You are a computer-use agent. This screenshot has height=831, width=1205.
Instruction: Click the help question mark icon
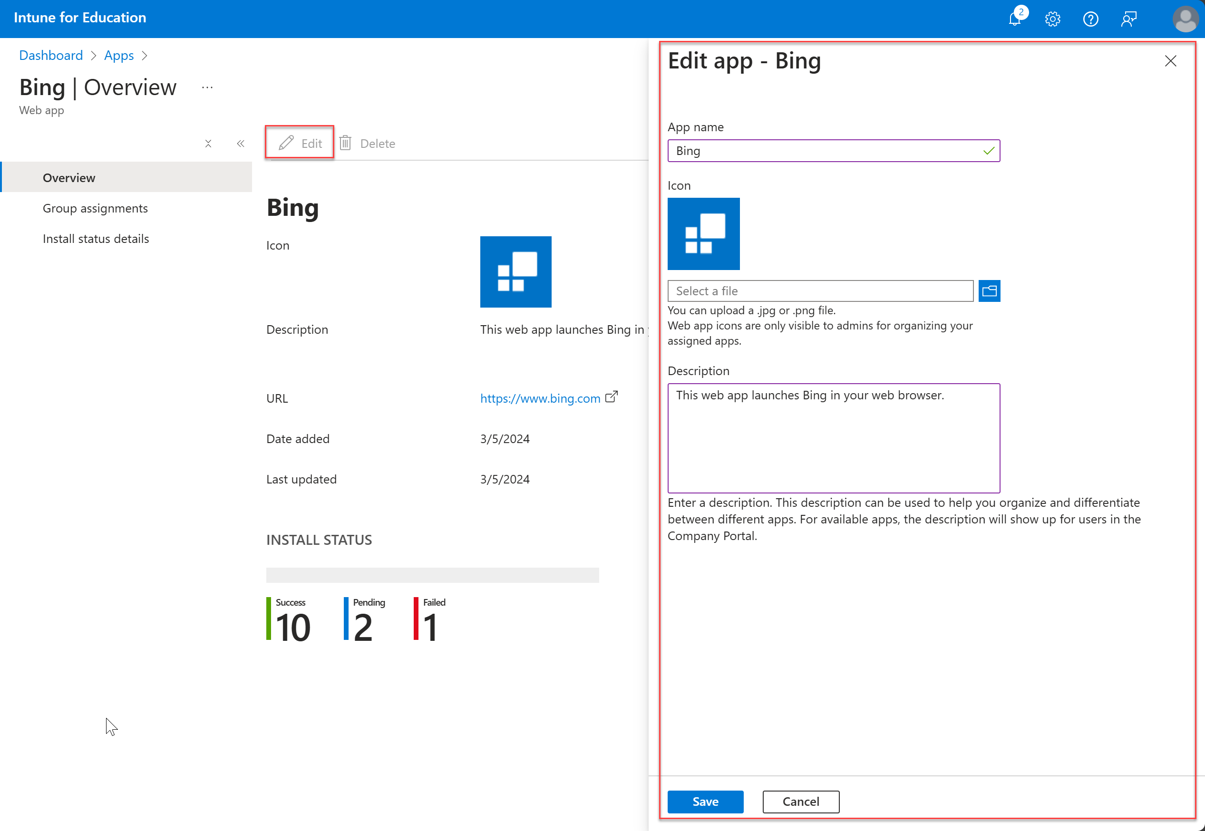click(1090, 19)
